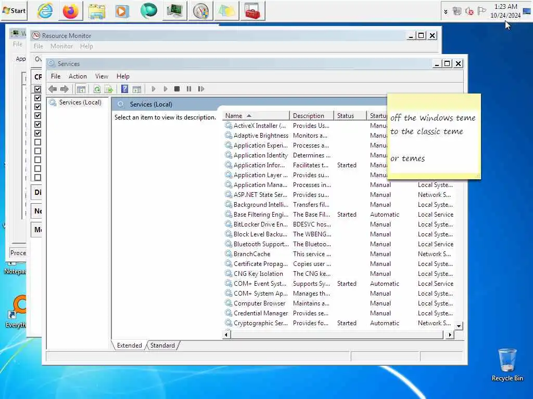The width and height of the screenshot is (533, 399).
Task: Switch to the Extended tab
Action: click(x=129, y=345)
